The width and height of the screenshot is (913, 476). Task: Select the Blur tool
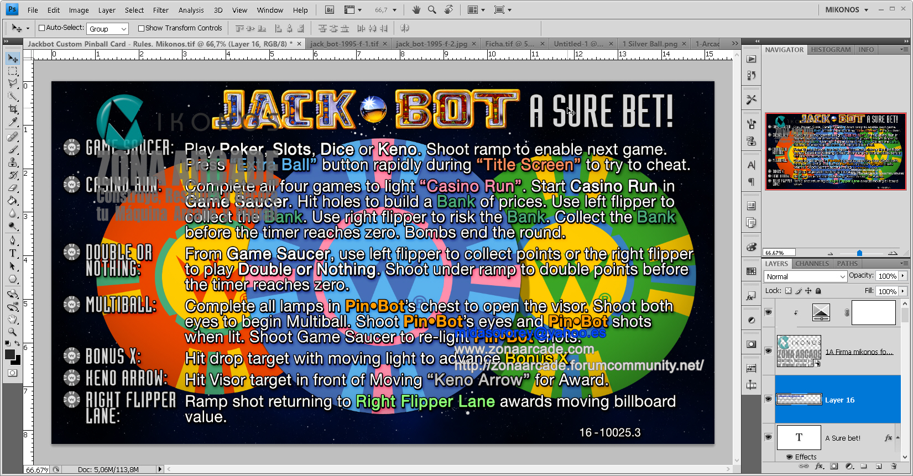13,213
